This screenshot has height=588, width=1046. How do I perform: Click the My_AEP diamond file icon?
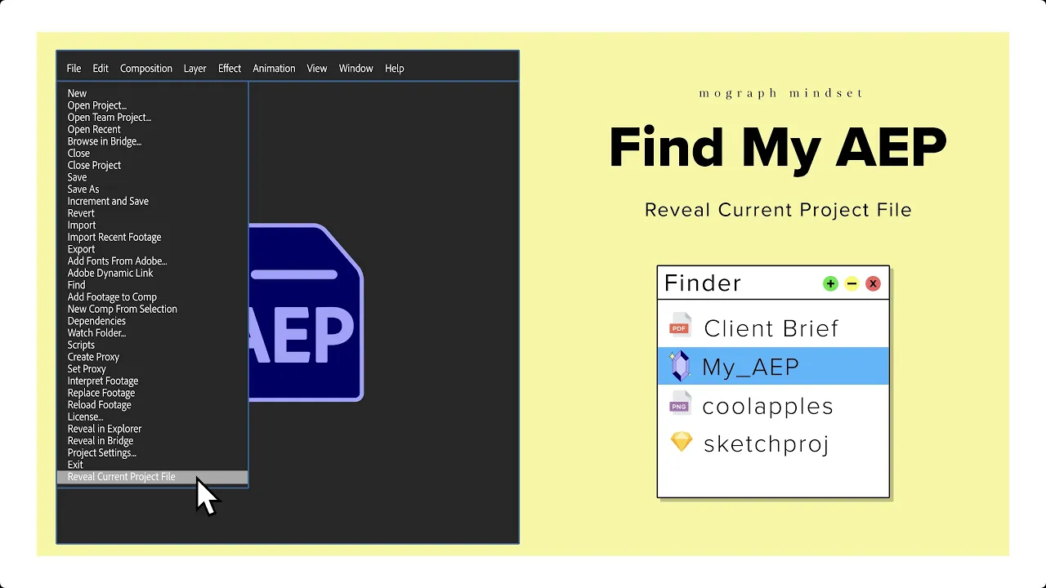click(x=680, y=365)
